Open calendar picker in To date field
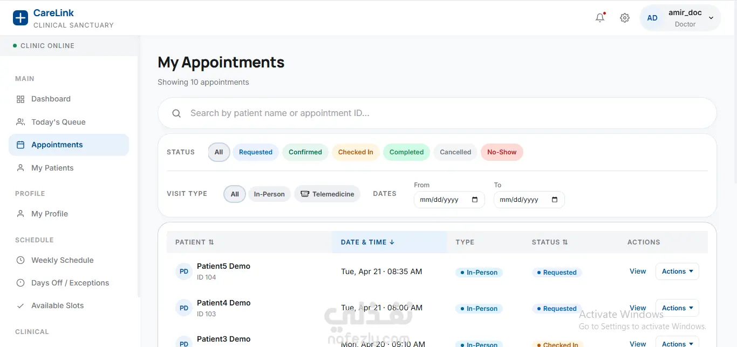Image resolution: width=737 pixels, height=347 pixels. click(555, 200)
